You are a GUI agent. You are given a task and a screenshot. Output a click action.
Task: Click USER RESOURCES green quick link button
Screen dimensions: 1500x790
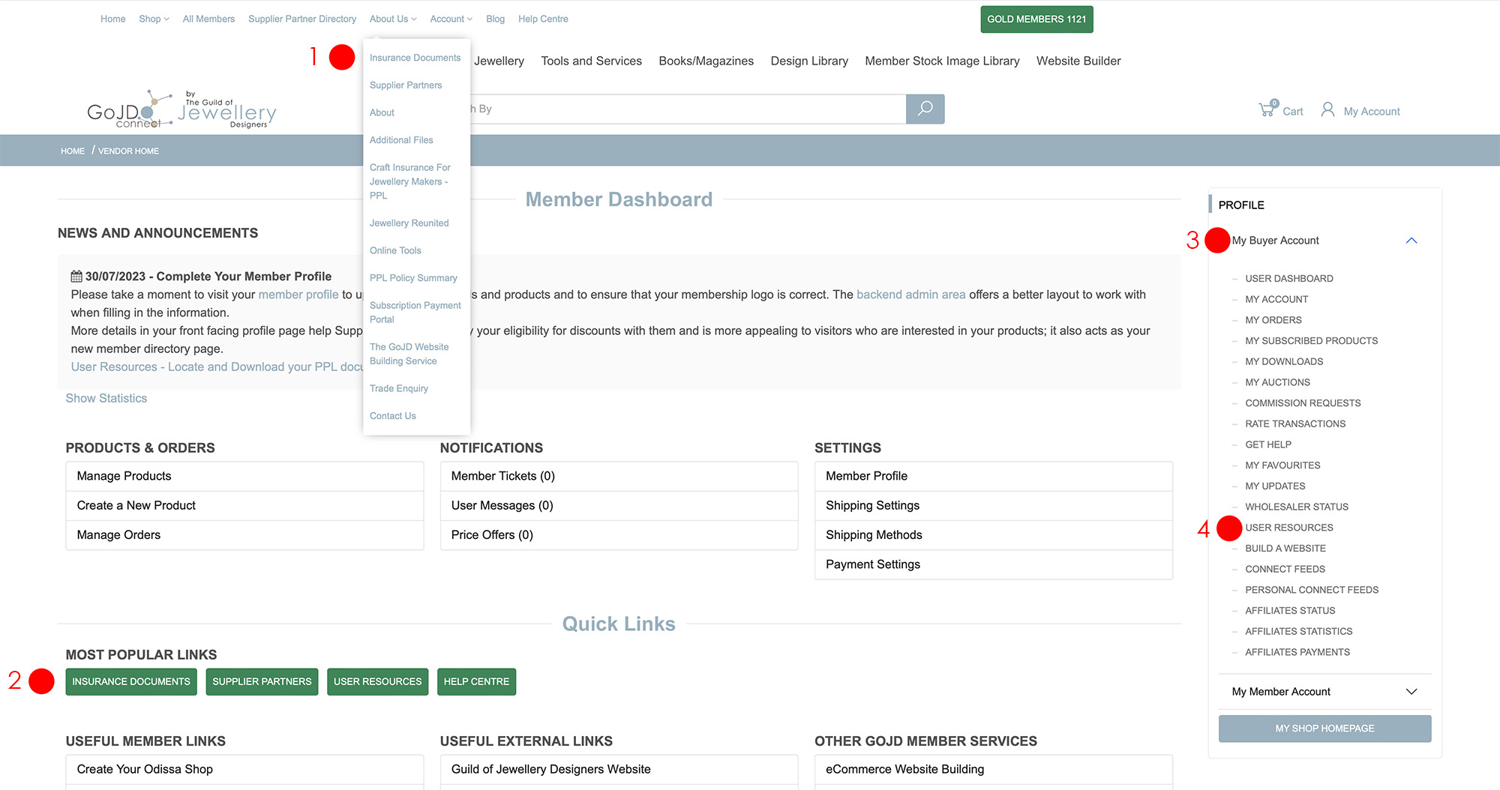377,681
